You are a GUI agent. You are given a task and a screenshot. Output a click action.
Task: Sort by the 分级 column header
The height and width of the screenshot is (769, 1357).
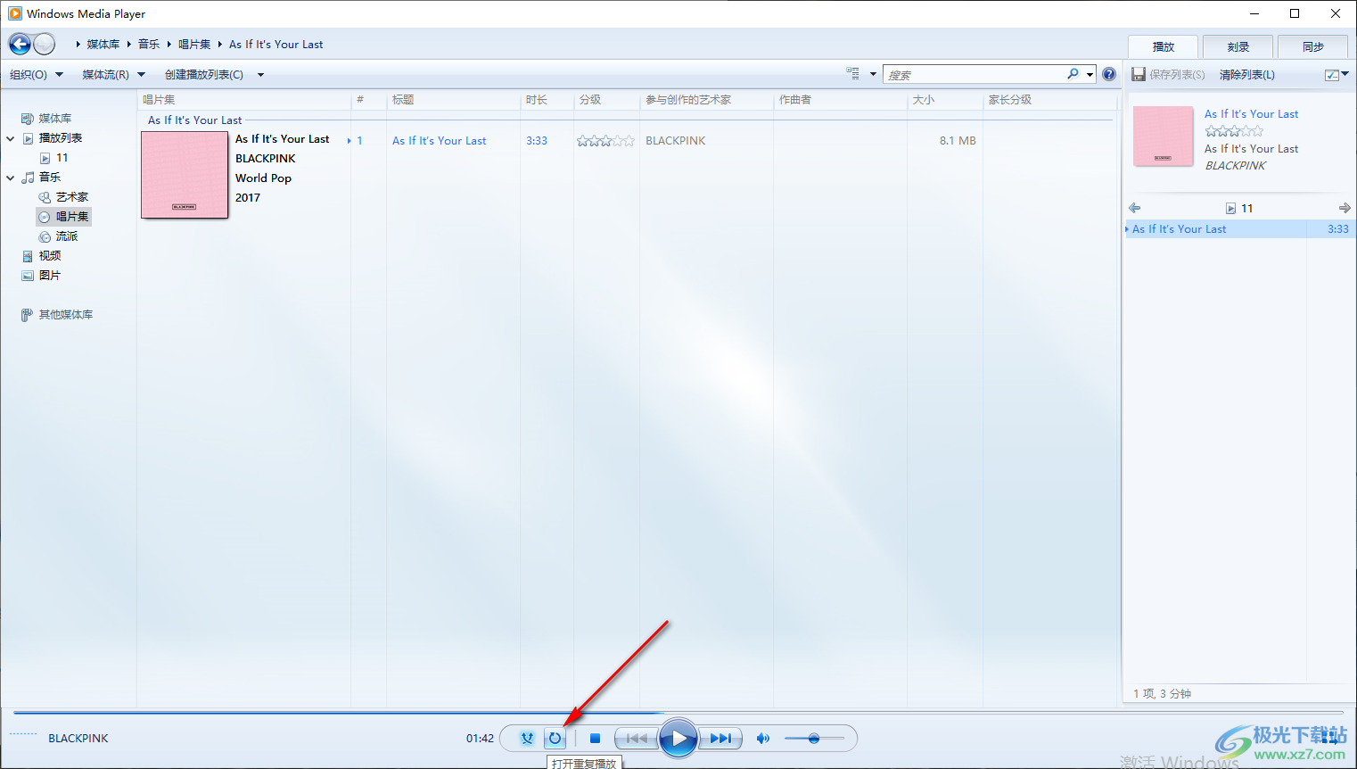(x=606, y=100)
